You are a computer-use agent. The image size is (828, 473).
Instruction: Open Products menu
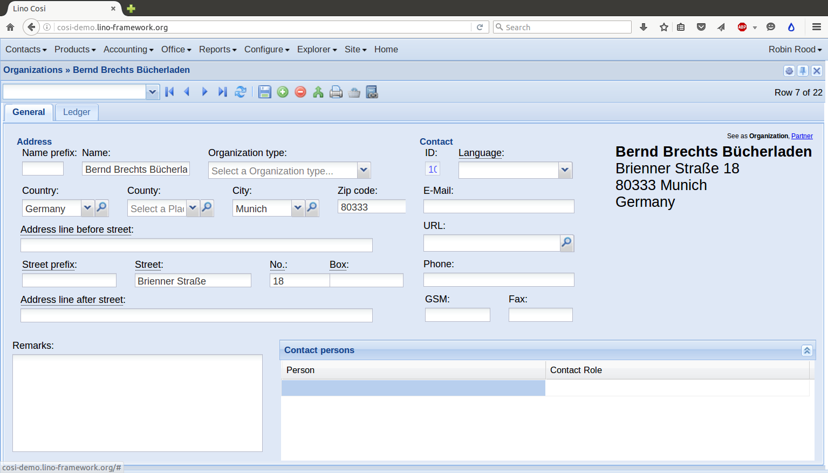[x=75, y=49]
